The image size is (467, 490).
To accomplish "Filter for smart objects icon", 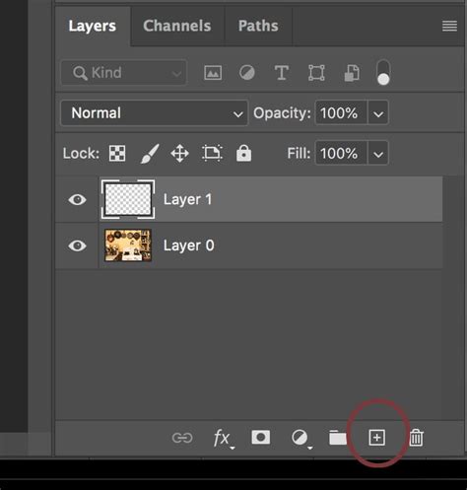I will pyautogui.click(x=352, y=73).
